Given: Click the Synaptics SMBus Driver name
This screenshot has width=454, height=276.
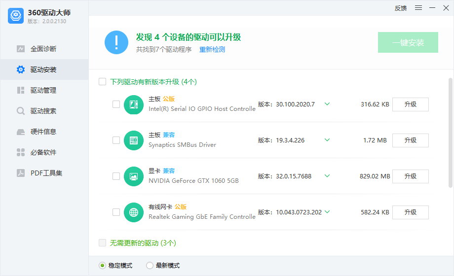Looking at the screenshot, I should coord(183,145).
